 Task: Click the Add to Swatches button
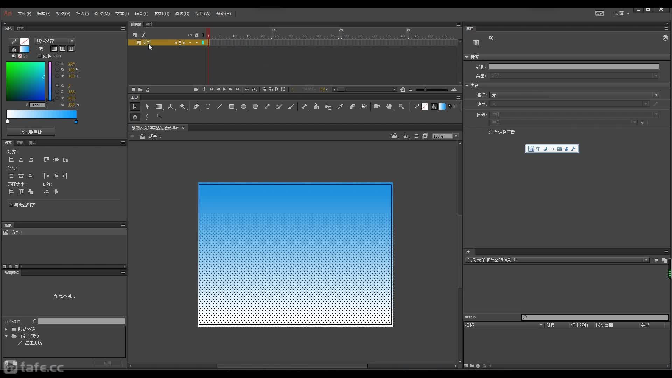(x=31, y=132)
